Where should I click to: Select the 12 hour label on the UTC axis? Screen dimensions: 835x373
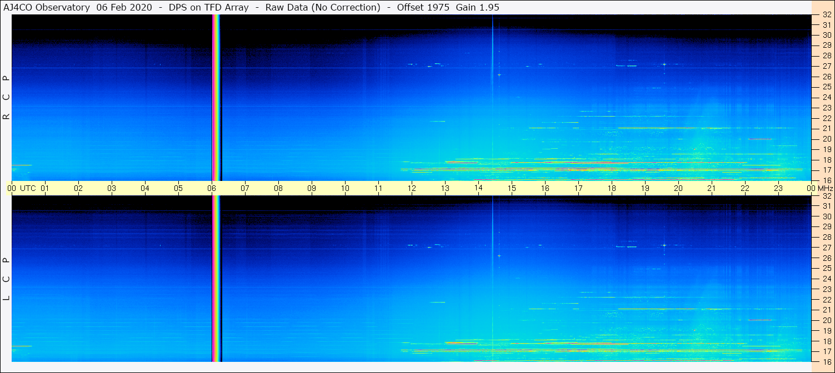pos(412,188)
